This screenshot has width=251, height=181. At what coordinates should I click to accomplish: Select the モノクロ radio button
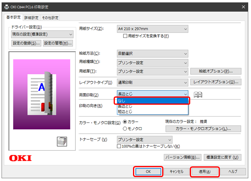125,128
